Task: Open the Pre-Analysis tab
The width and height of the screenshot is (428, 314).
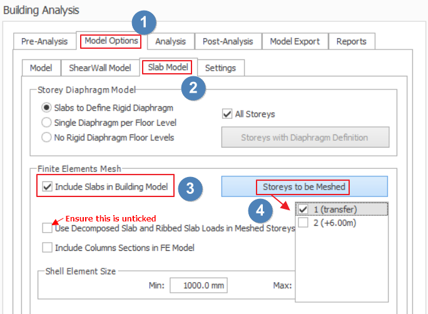Action: 44,41
